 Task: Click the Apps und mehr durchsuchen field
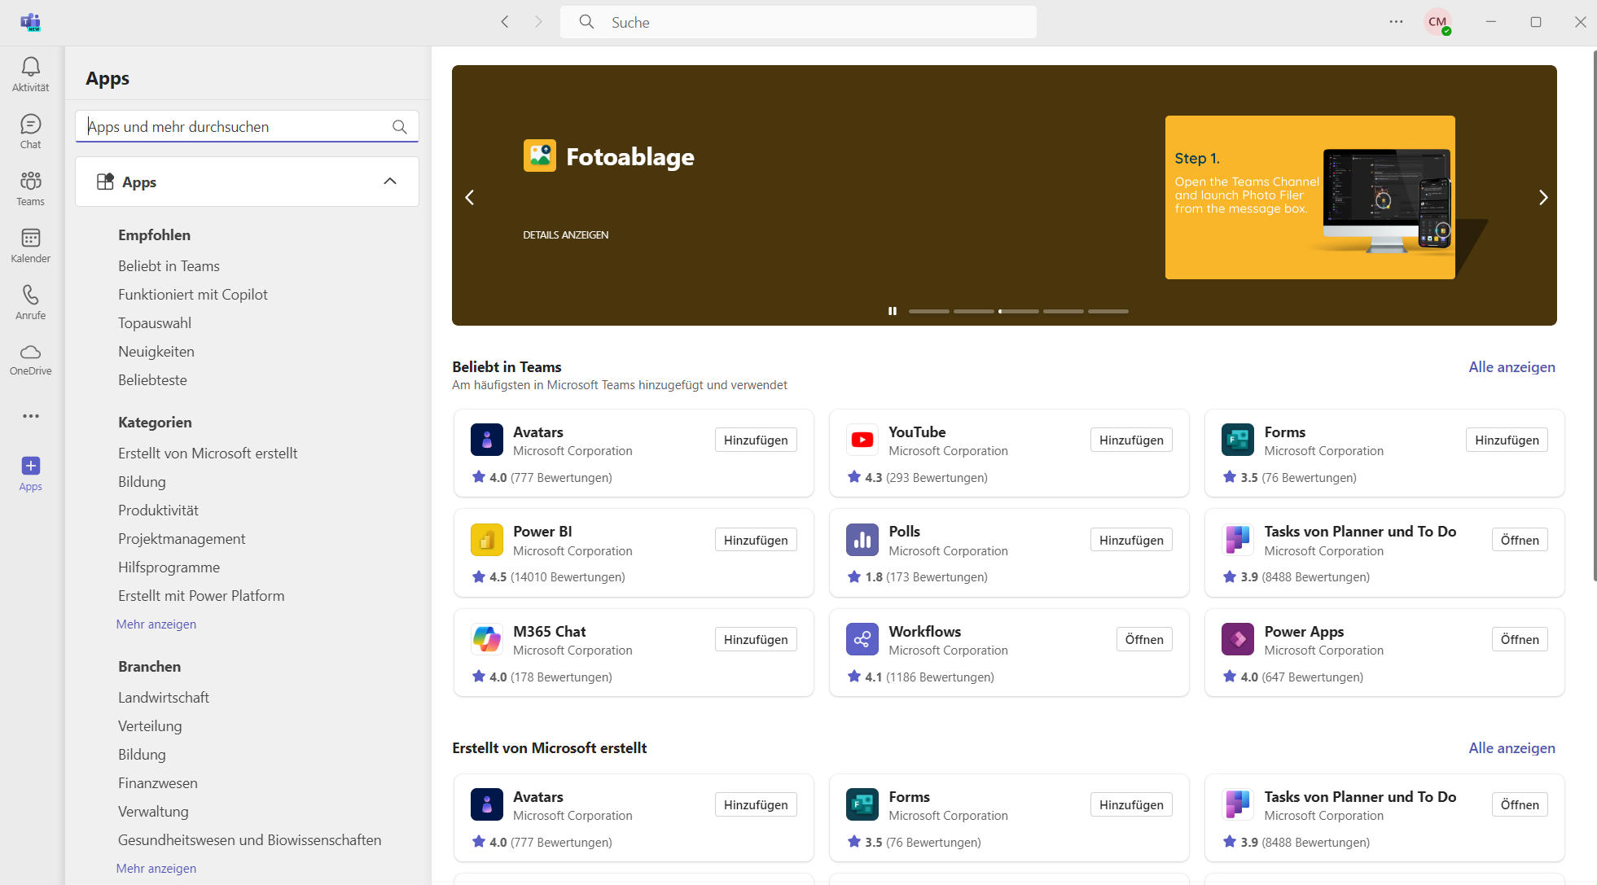pos(247,127)
